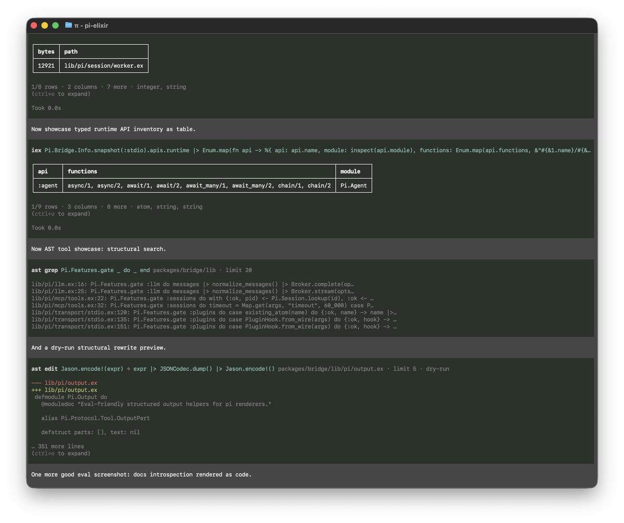The height and width of the screenshot is (523, 624).
Task: Click the 'lib/pi/mcp/tools.ex:22' search result
Action: pyautogui.click(x=203, y=298)
